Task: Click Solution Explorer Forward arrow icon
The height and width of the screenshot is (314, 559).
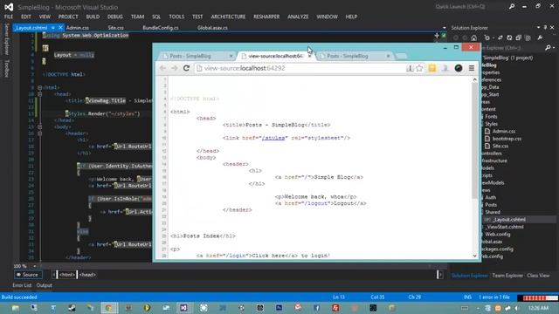Action: tap(465, 38)
